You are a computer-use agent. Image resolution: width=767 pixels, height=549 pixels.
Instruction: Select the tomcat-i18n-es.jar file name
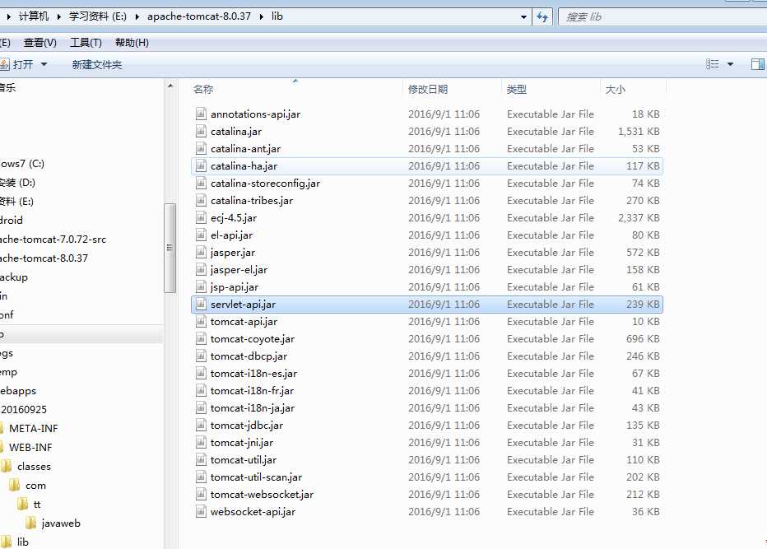click(x=253, y=374)
